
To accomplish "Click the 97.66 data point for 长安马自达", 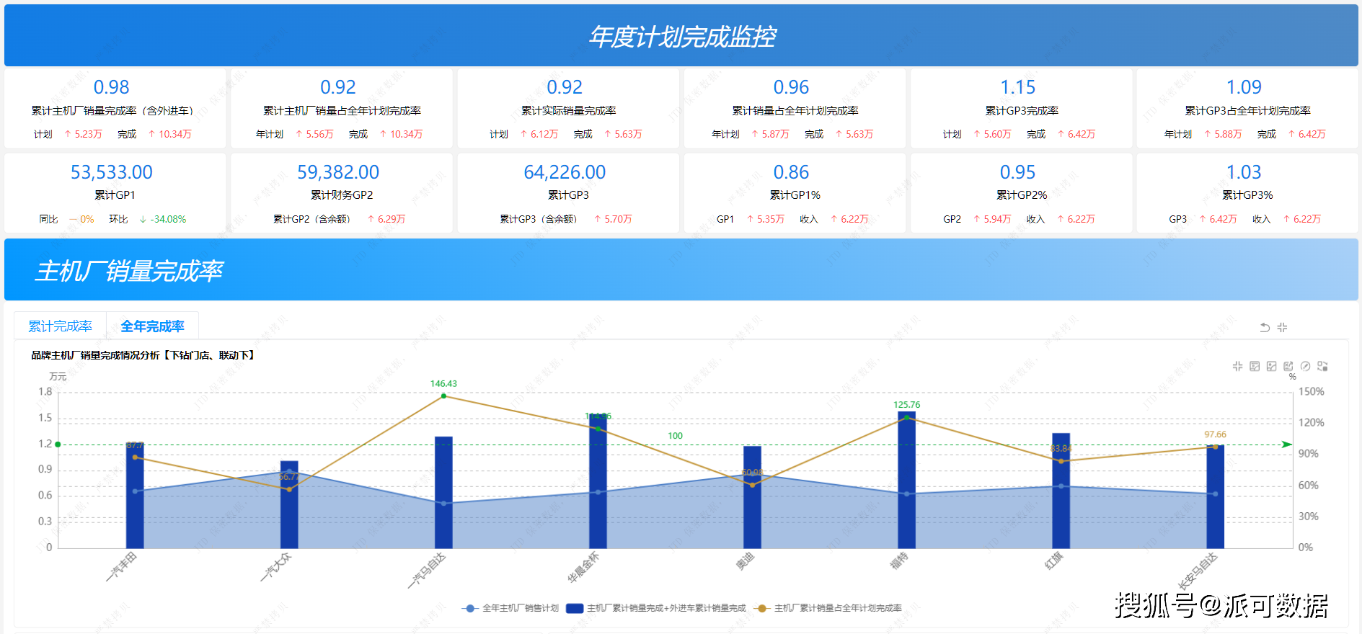I will tap(1215, 447).
